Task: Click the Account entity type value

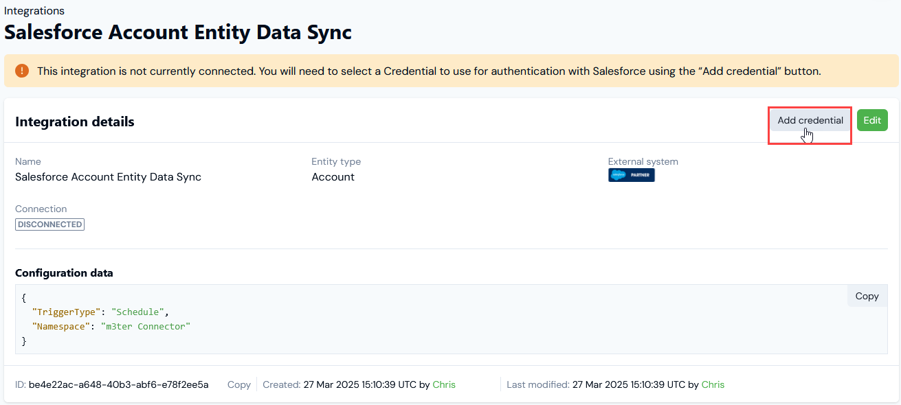Action: click(333, 176)
